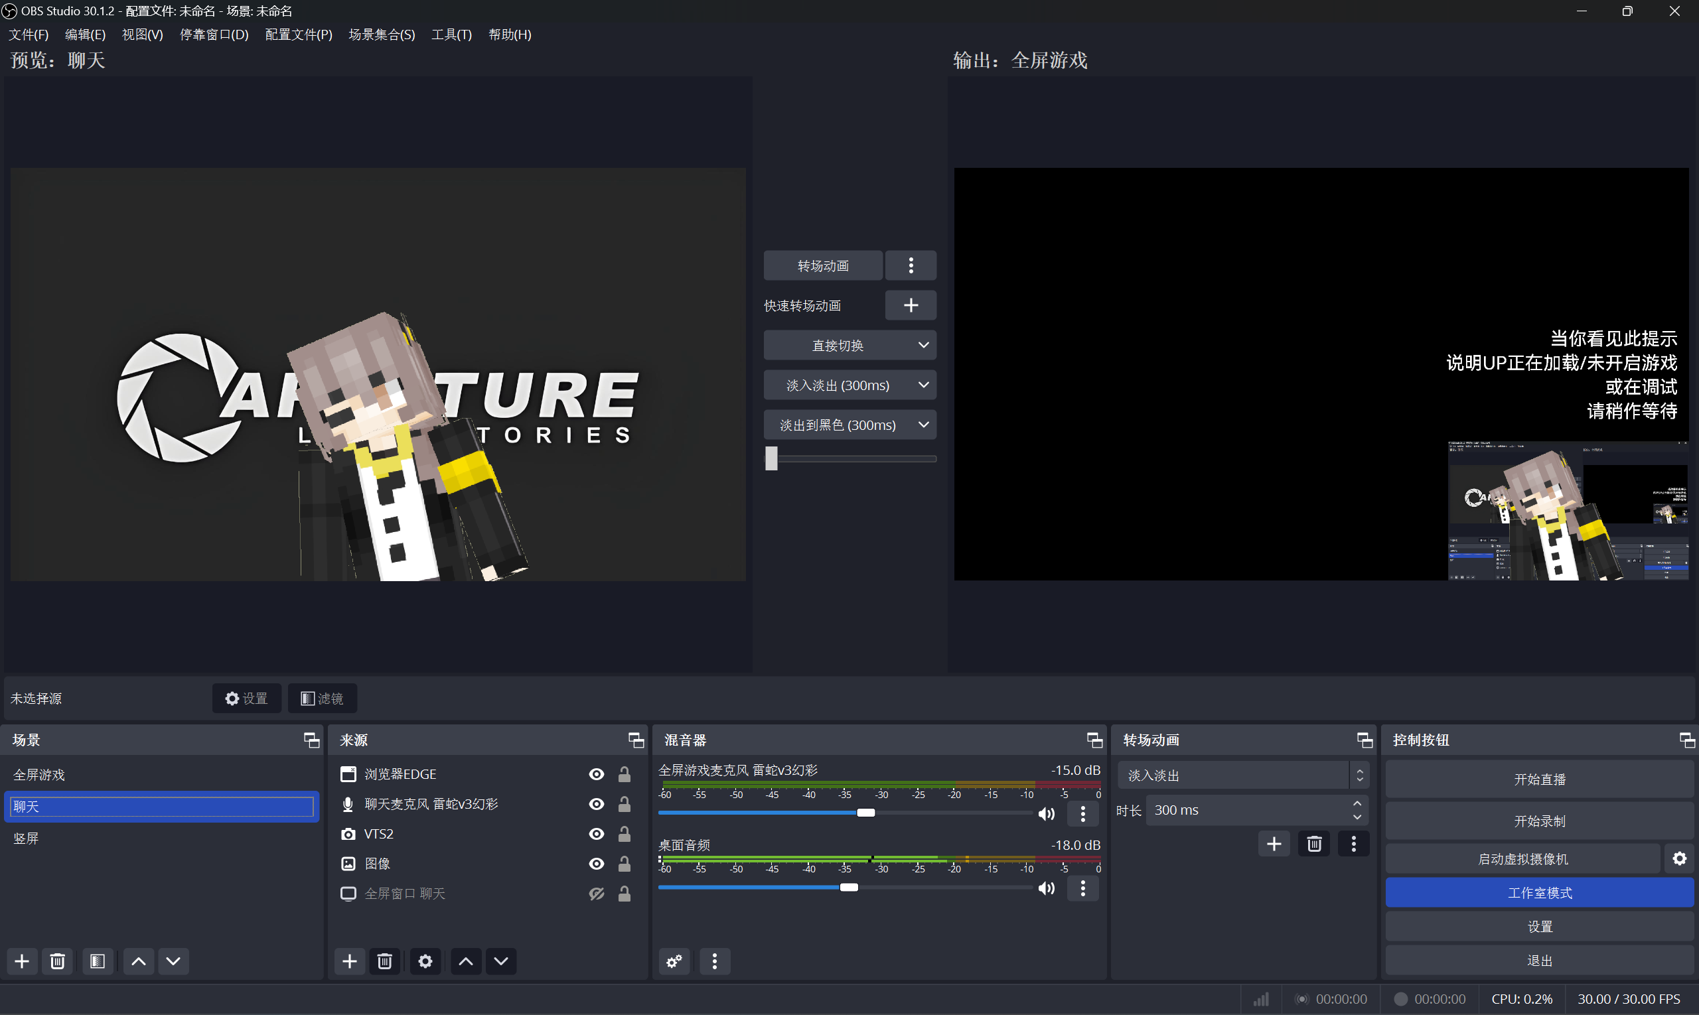Add a new scene with plus icon
The image size is (1699, 1015).
click(22, 961)
